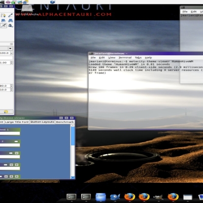Screen dimensions: 203x203
Task: Click the theme viewer scrollbar down arrow
Action: [73, 177]
